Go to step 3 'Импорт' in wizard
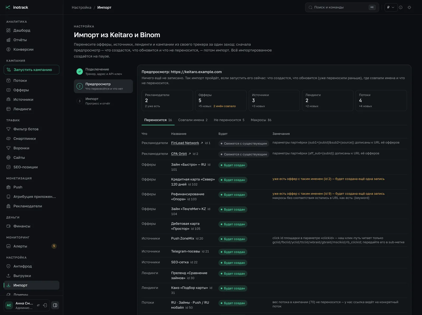Image resolution: width=422 pixels, height=315 pixels. tap(103, 101)
